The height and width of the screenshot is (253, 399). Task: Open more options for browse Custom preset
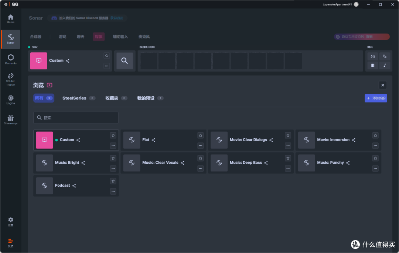[x=113, y=146]
